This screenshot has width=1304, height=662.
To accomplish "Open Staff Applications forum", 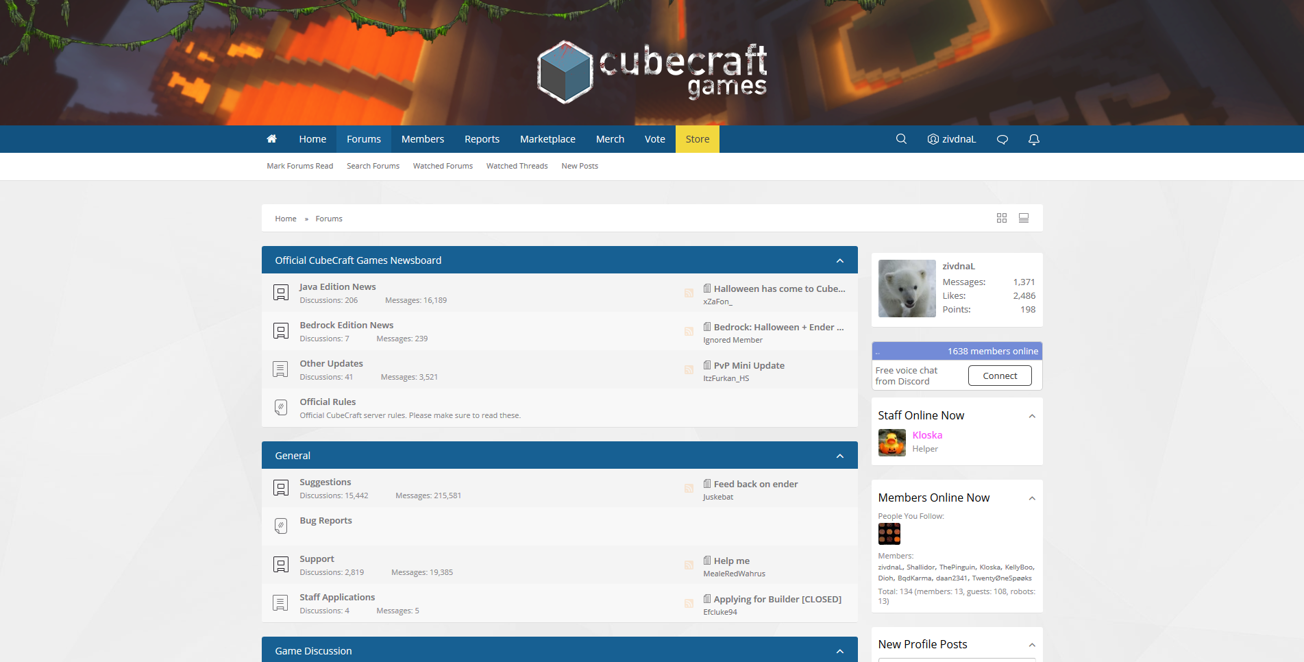I will coord(337,598).
